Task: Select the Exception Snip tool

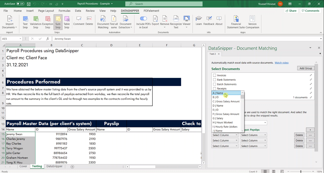Action: point(47,22)
